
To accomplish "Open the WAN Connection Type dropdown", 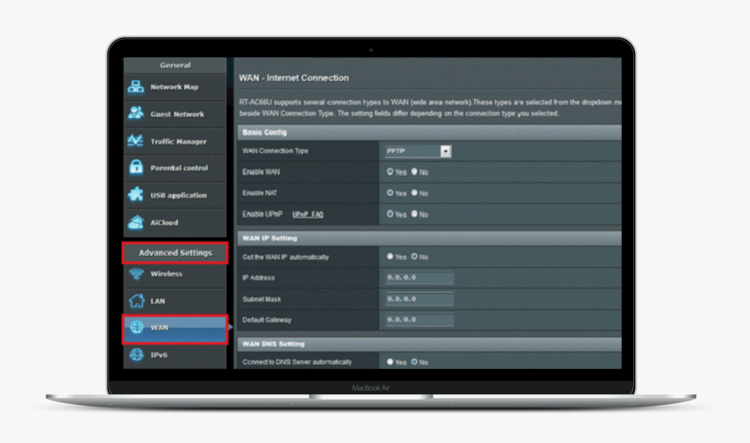I will coord(445,151).
